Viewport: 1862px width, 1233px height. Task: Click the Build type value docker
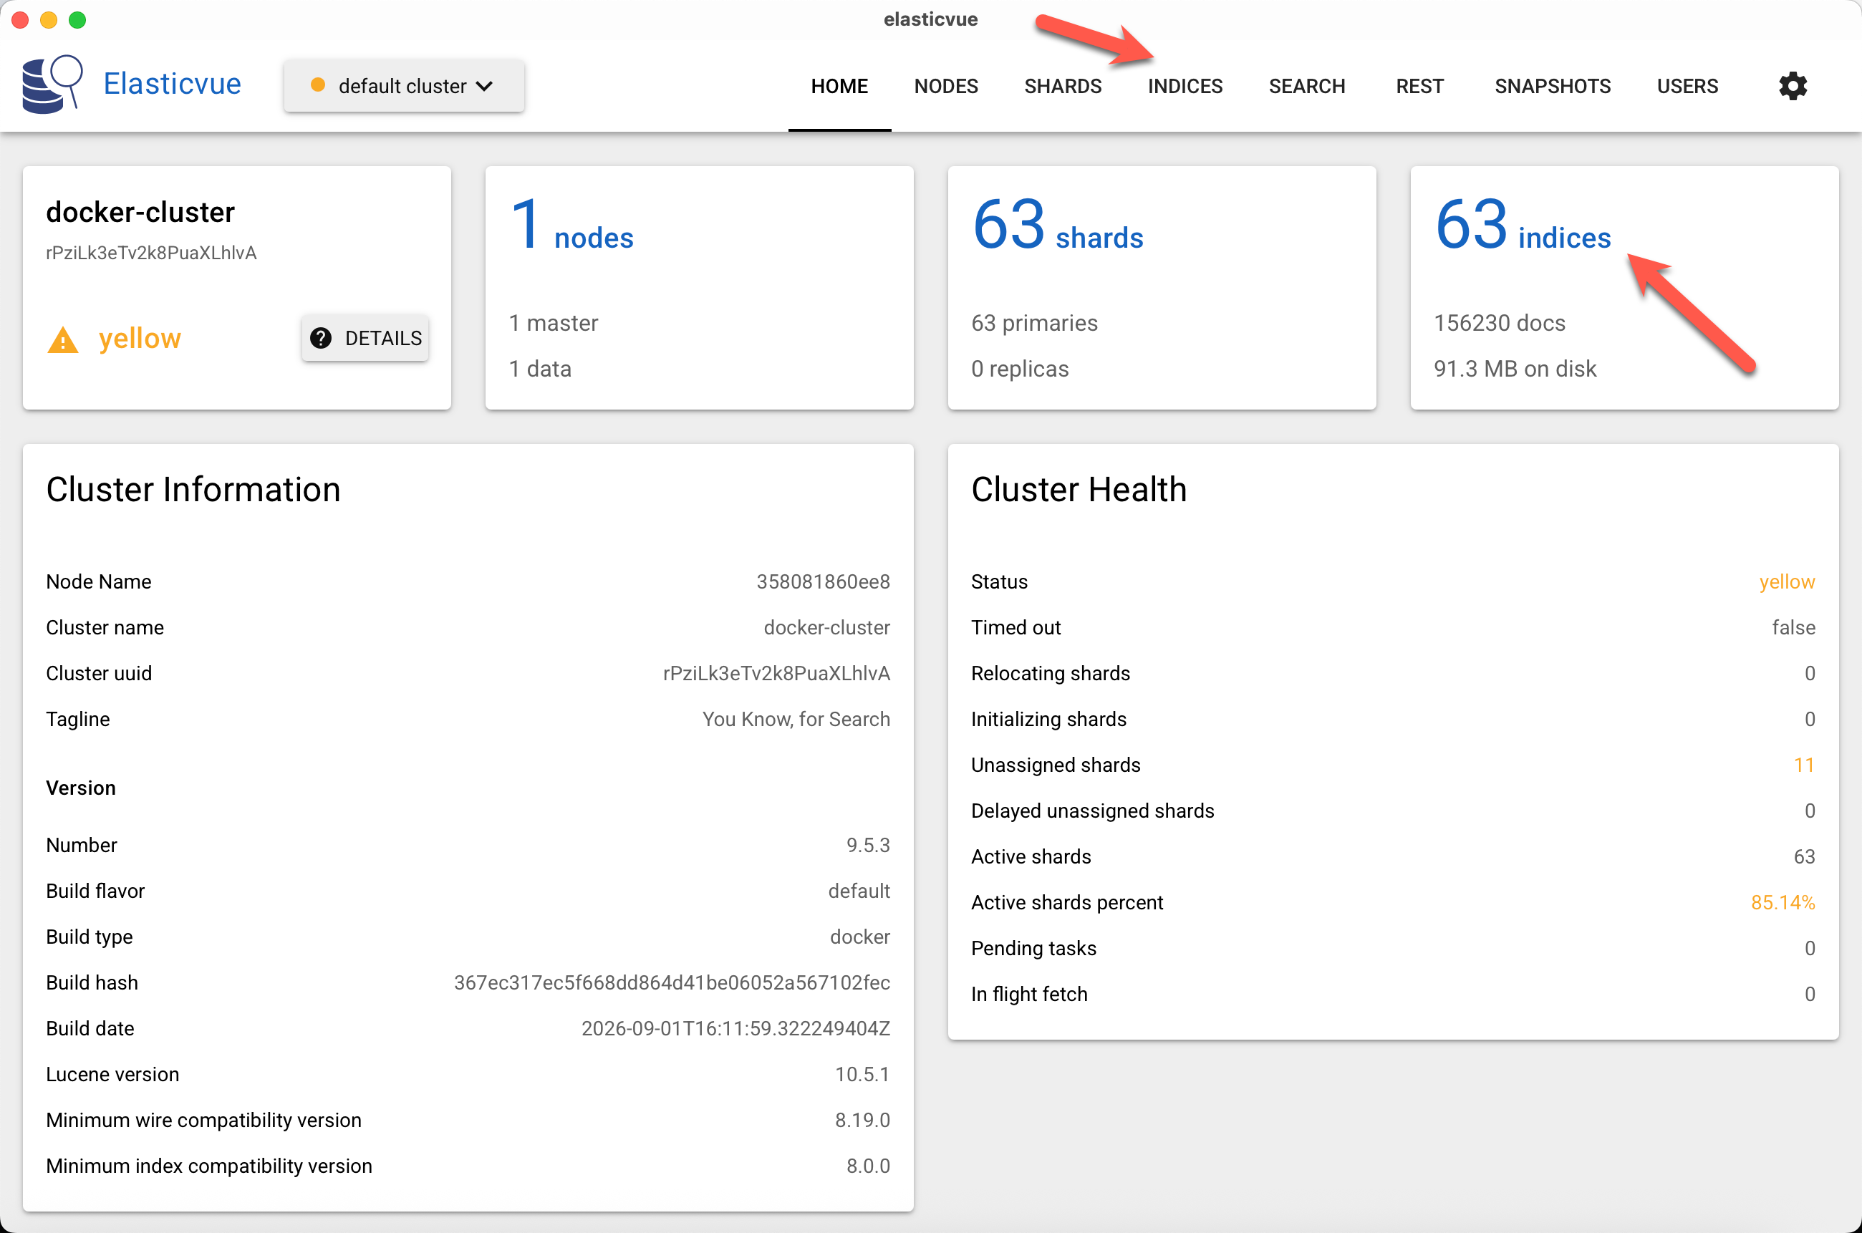(860, 937)
